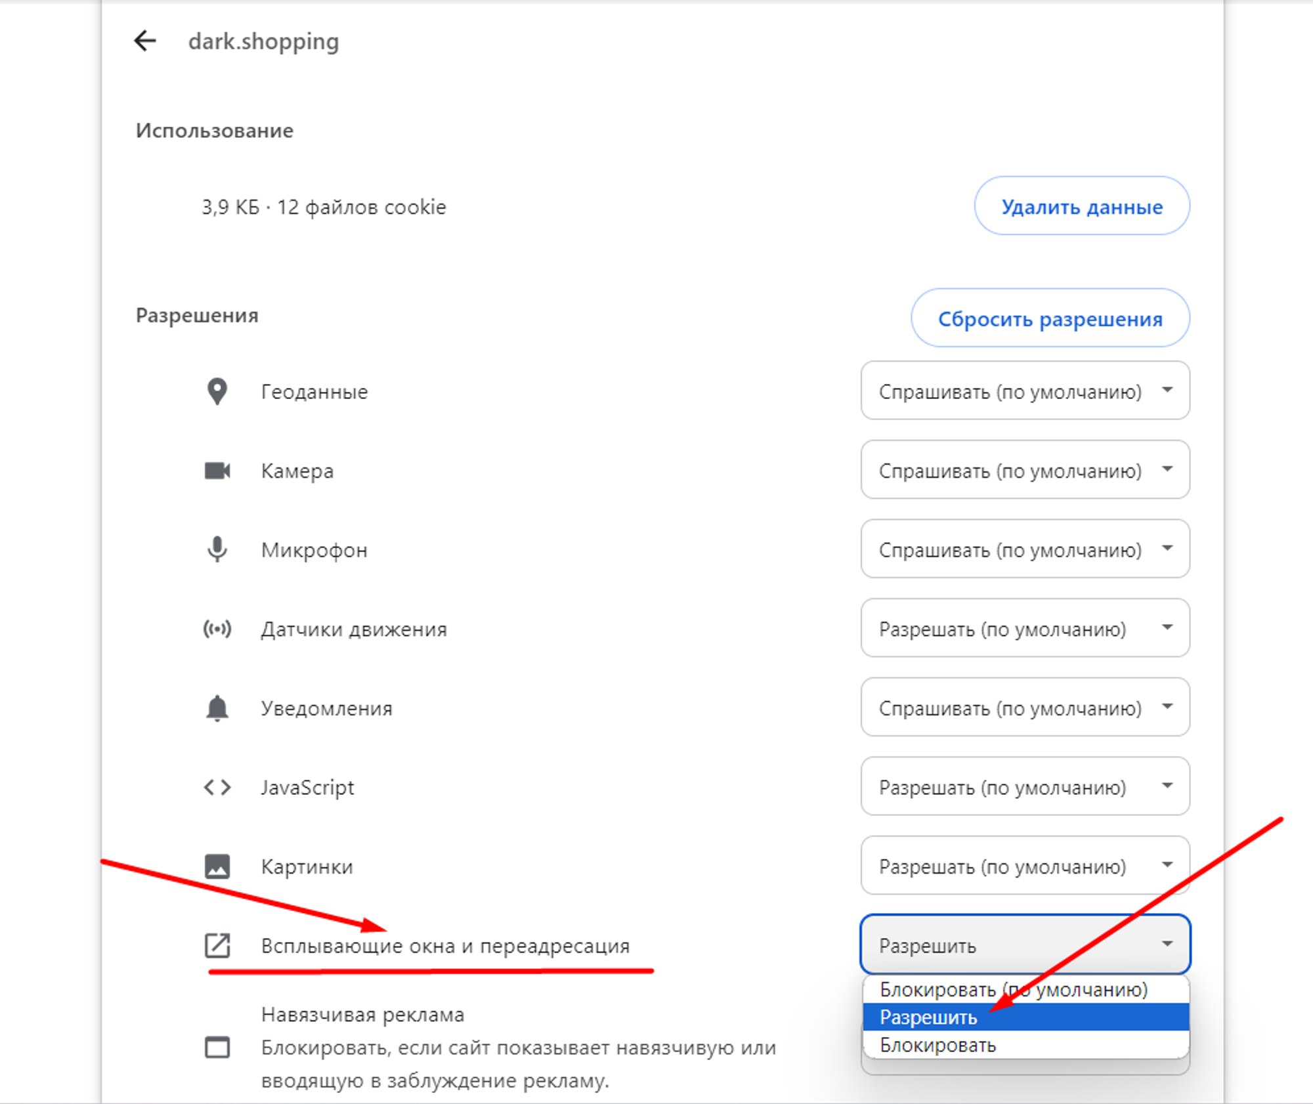Viewport: 1313px width, 1104px height.
Task: Open the Камера permission dropdown
Action: (1025, 470)
